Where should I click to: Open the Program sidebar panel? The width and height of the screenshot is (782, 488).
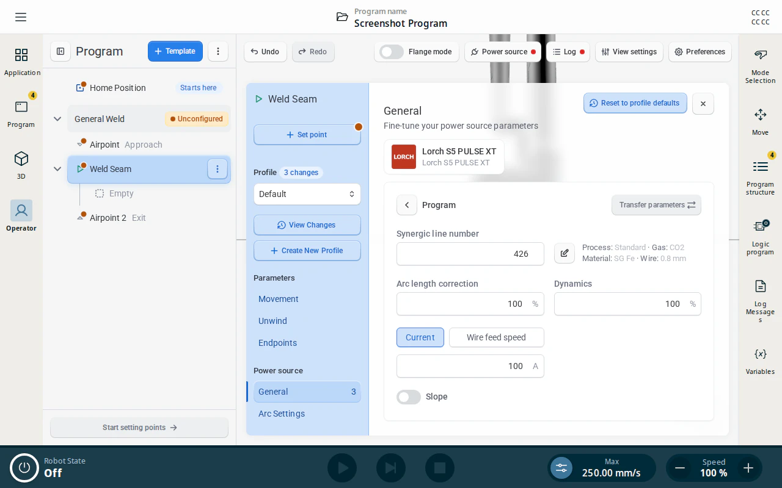21,114
